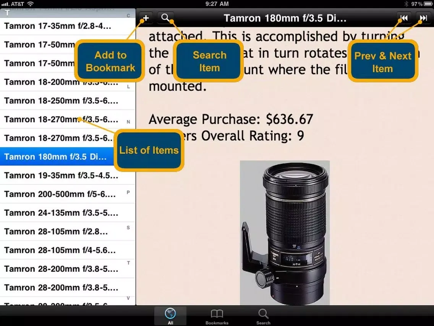Image resolution: width=434 pixels, height=326 pixels.
Task: Go to previous item with rewind icon
Action: (x=404, y=18)
